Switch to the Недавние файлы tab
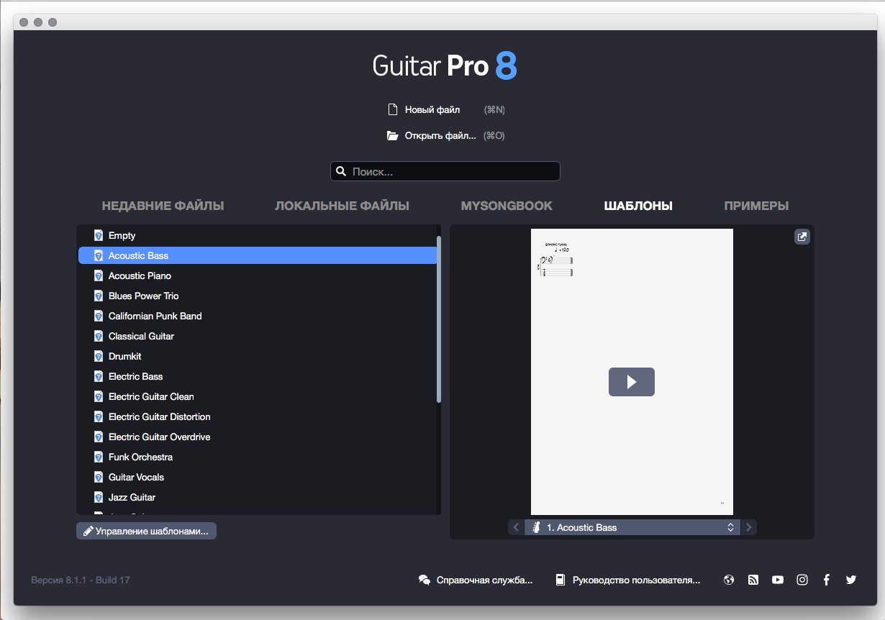The image size is (885, 620). pyautogui.click(x=163, y=206)
